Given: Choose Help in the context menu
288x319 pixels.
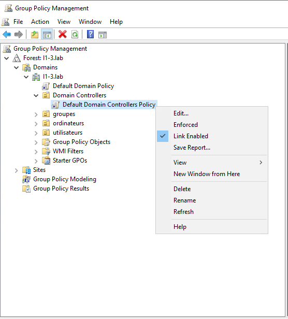Looking at the screenshot, I should coord(212,227).
